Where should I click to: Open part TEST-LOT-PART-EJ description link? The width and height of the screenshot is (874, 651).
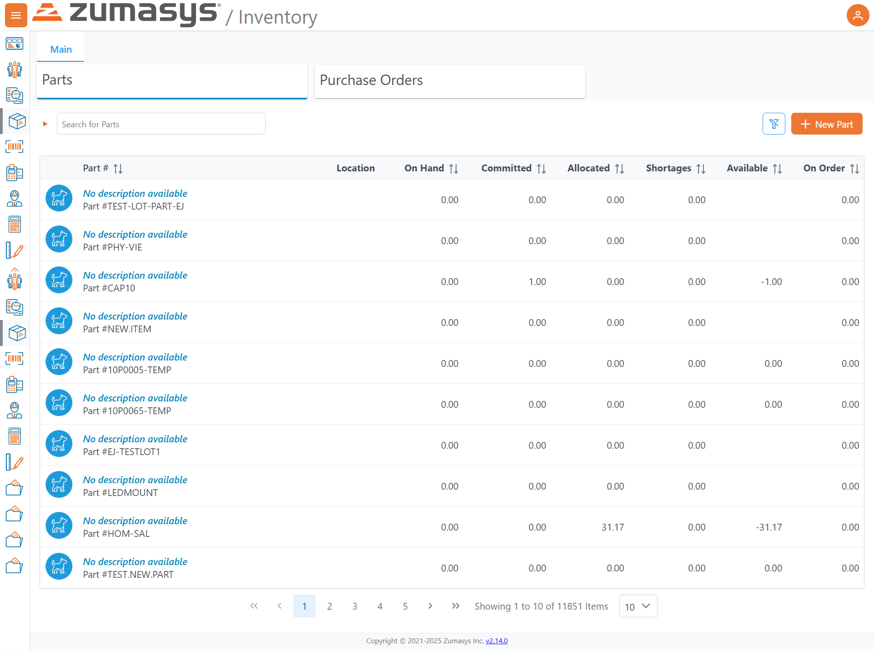[x=135, y=193]
